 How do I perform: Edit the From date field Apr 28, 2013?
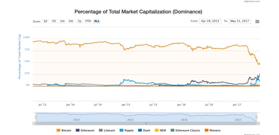(210, 21)
